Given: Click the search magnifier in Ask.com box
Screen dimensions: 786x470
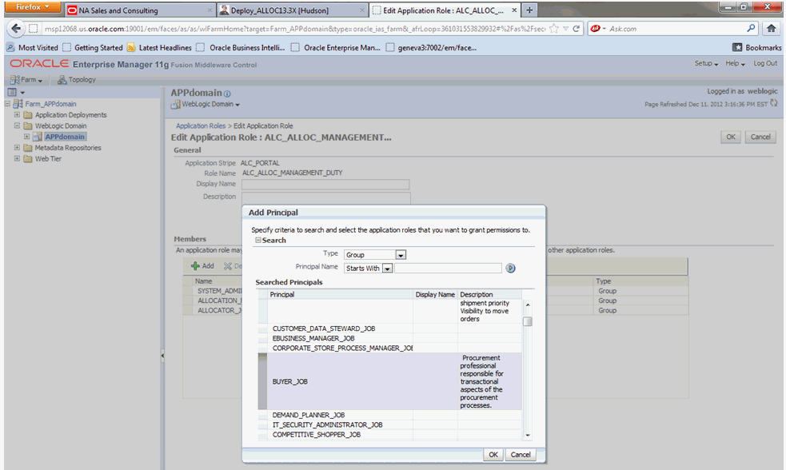Looking at the screenshot, I should point(751,29).
